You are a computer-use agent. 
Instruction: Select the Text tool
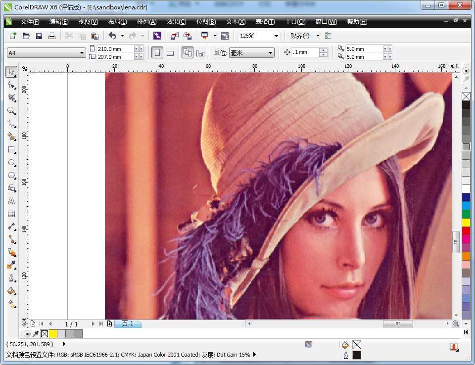tap(11, 201)
